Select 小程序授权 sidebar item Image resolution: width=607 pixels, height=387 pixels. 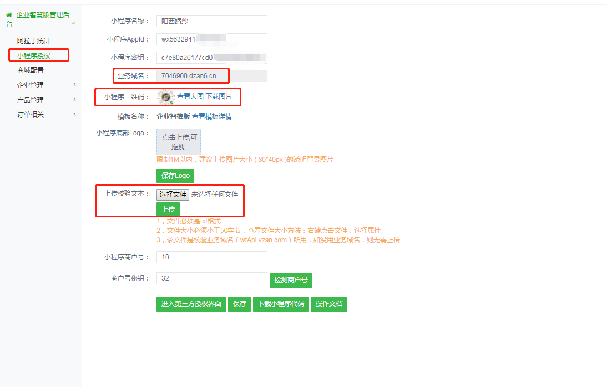(x=34, y=55)
